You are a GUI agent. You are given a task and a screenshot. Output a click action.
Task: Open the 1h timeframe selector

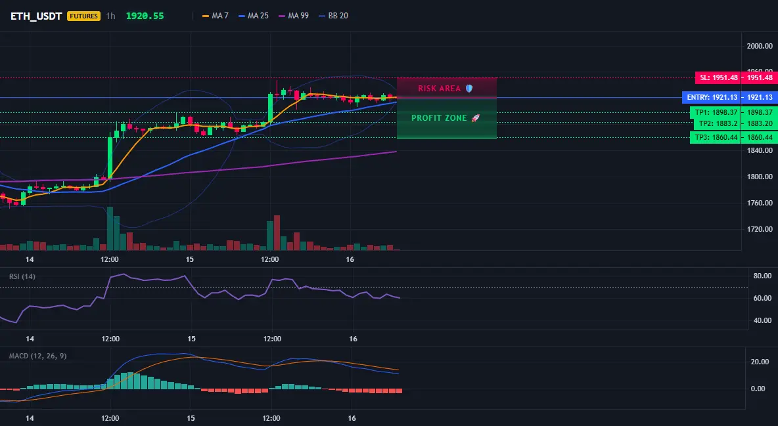click(110, 16)
